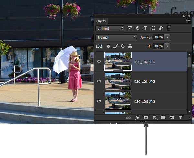Filter for type layers

click(x=145, y=28)
